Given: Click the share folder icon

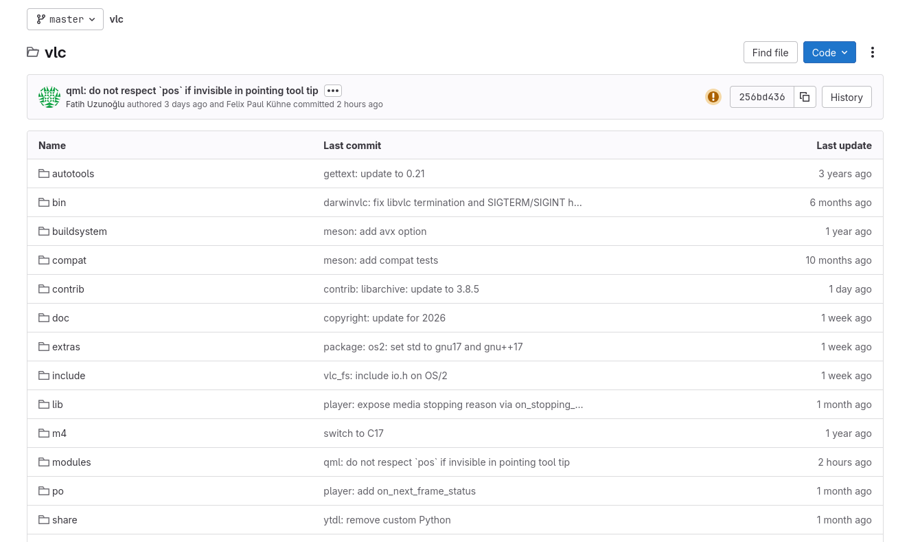Looking at the screenshot, I should [44, 520].
